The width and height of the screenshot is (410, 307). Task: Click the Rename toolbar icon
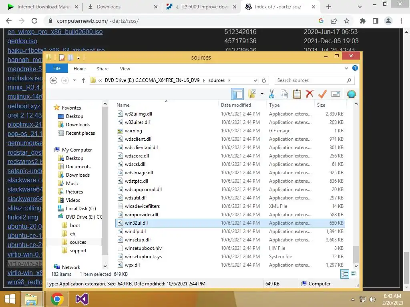tap(336, 94)
